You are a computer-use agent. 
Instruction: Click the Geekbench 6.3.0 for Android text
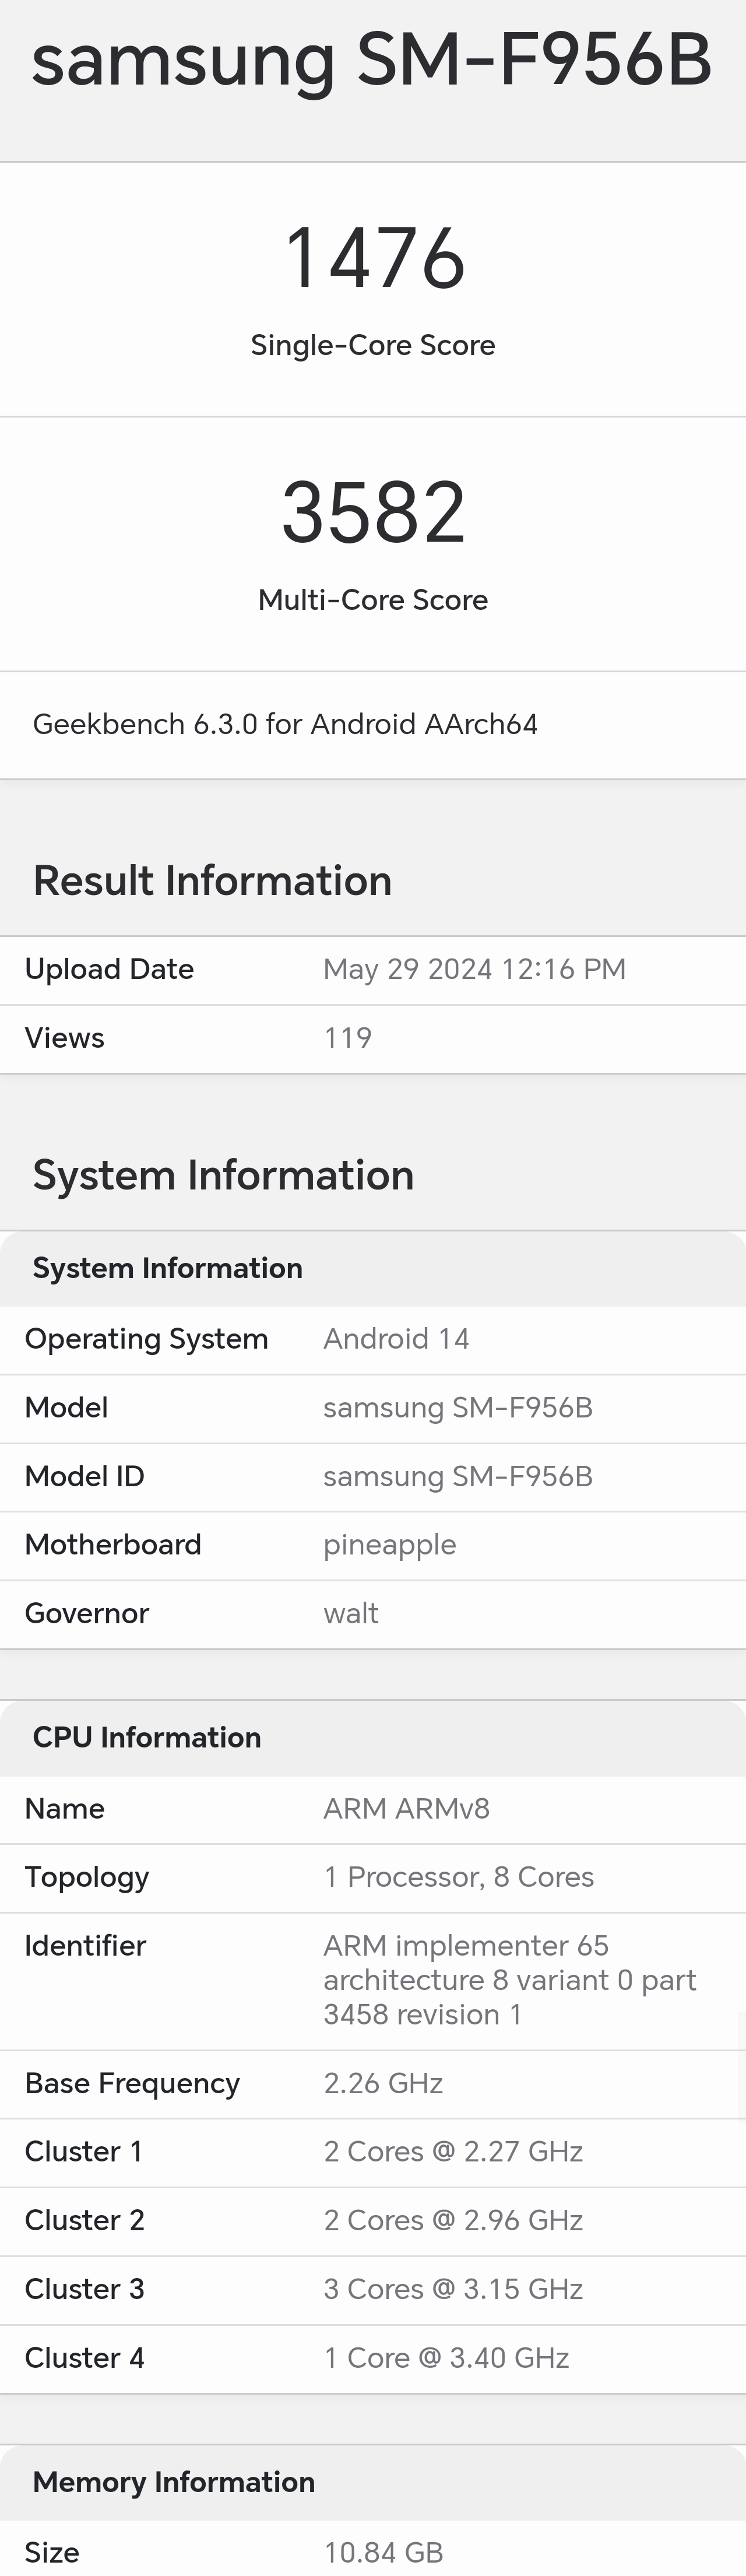(x=285, y=724)
